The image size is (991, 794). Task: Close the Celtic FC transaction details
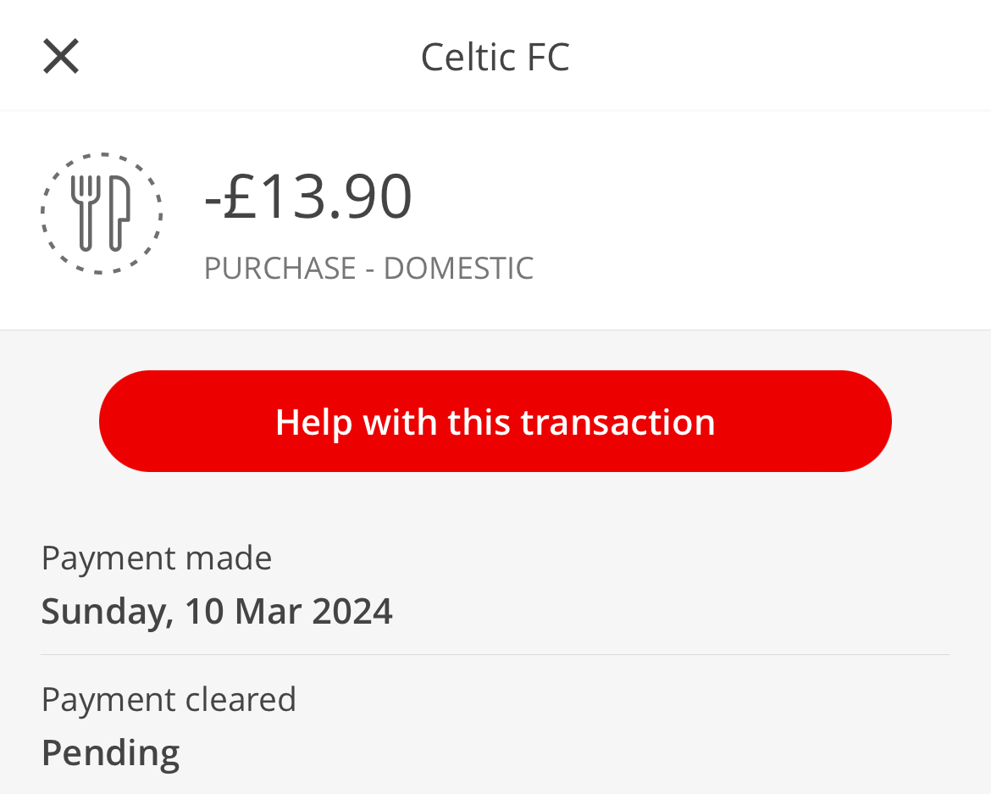pos(61,56)
